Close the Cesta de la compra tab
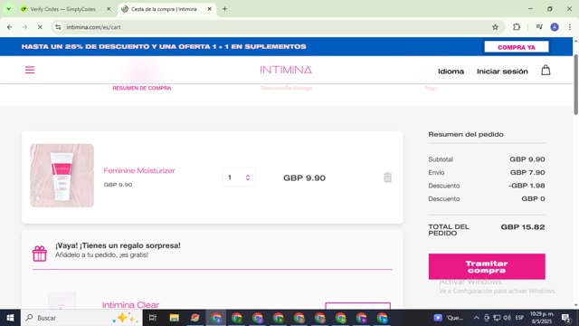 point(209,9)
